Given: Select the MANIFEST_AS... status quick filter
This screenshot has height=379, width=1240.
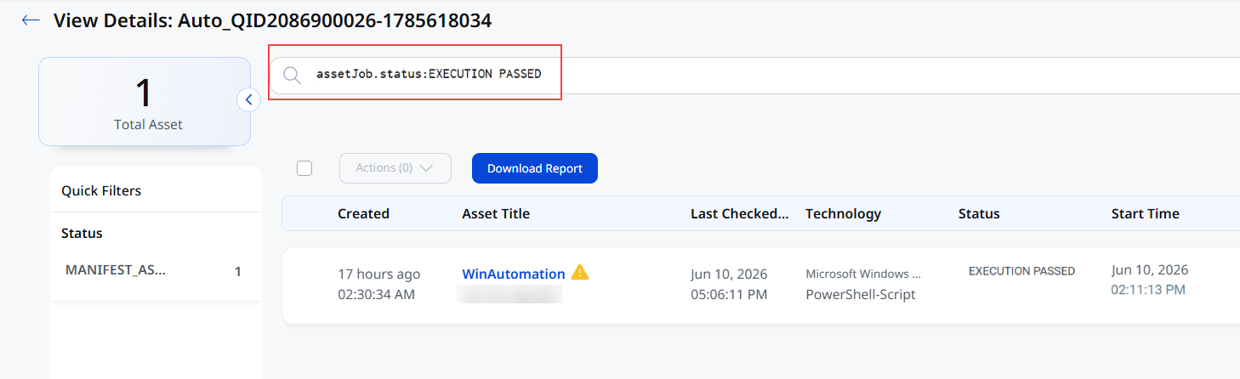Looking at the screenshot, I should click(x=153, y=271).
